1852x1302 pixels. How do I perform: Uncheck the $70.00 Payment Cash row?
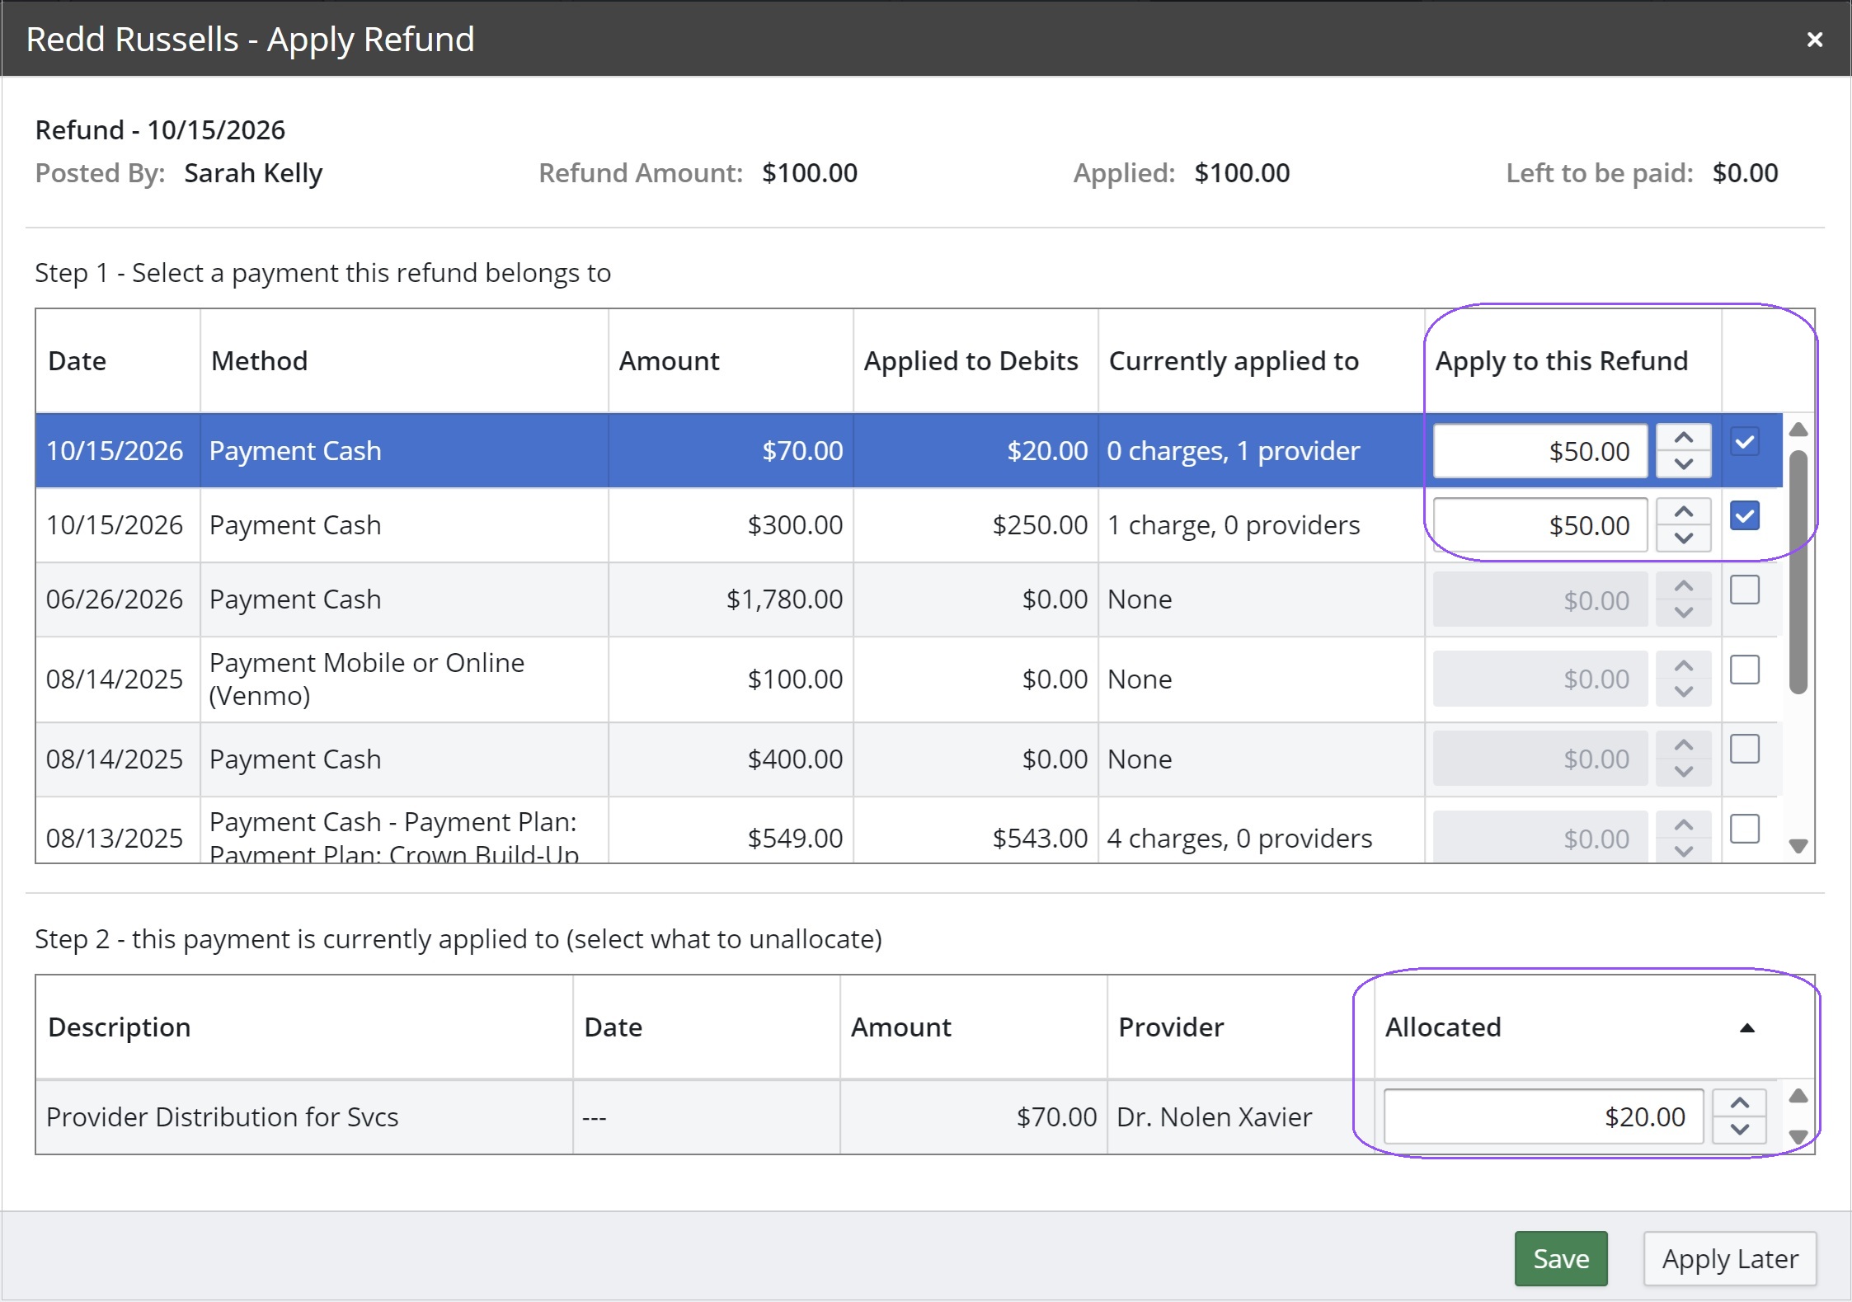pyautogui.click(x=1745, y=441)
